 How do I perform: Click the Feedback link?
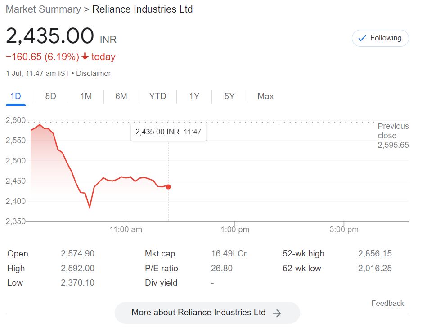pyautogui.click(x=387, y=303)
